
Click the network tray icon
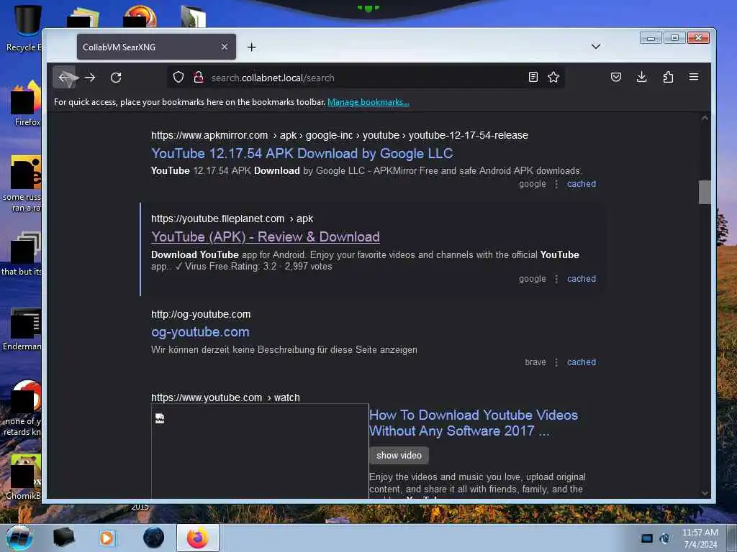(x=664, y=538)
